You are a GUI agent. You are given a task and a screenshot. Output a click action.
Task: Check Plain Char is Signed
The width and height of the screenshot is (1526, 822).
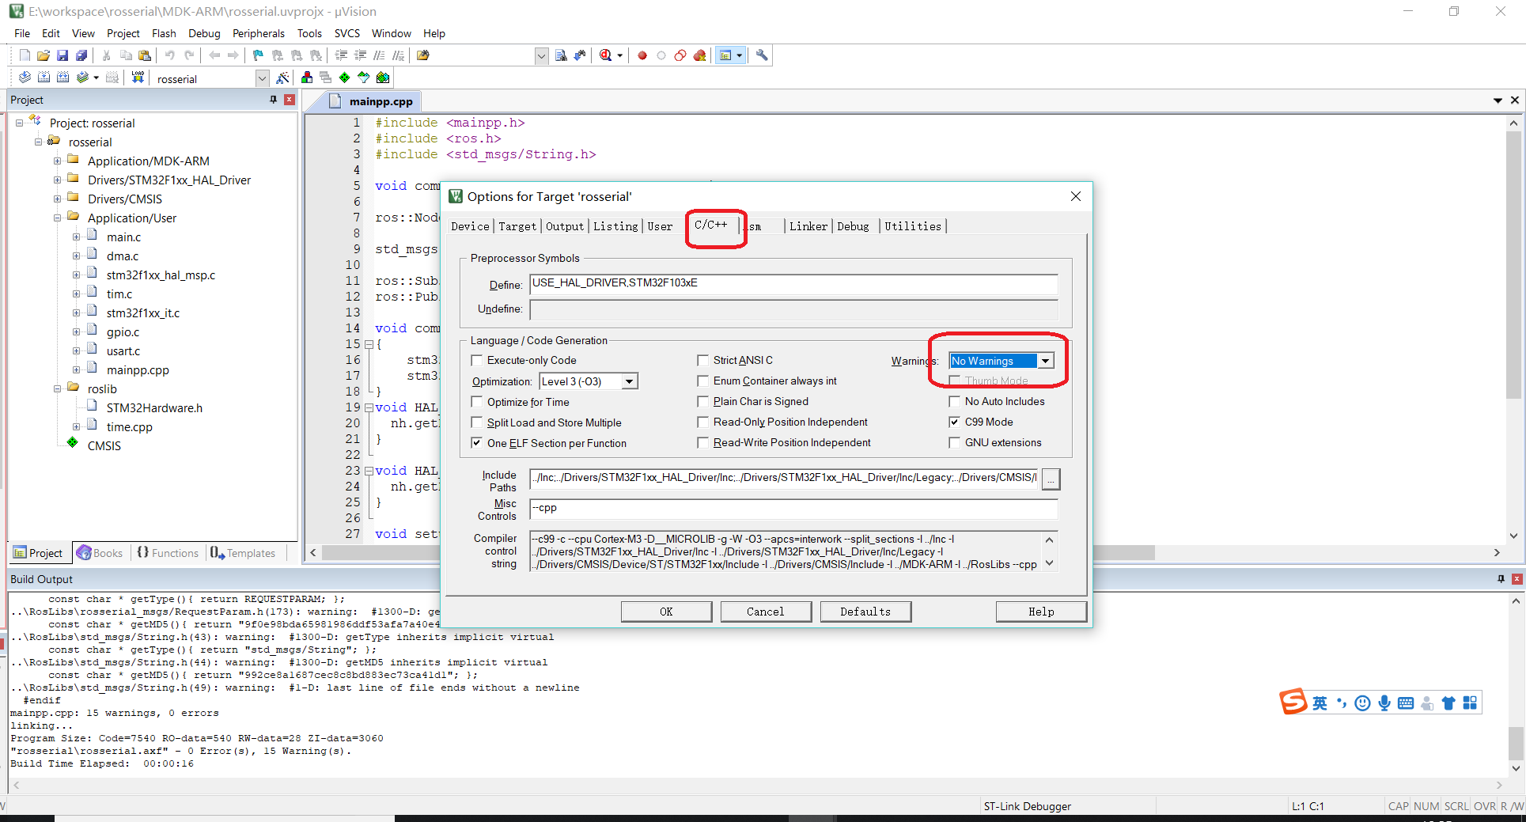[x=702, y=401]
